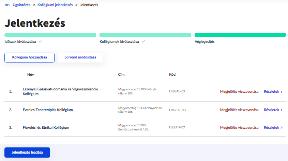The image size is (288, 161).
Task: Click the Időszak kiválasztása step checkmark
Action: [x=41, y=41]
